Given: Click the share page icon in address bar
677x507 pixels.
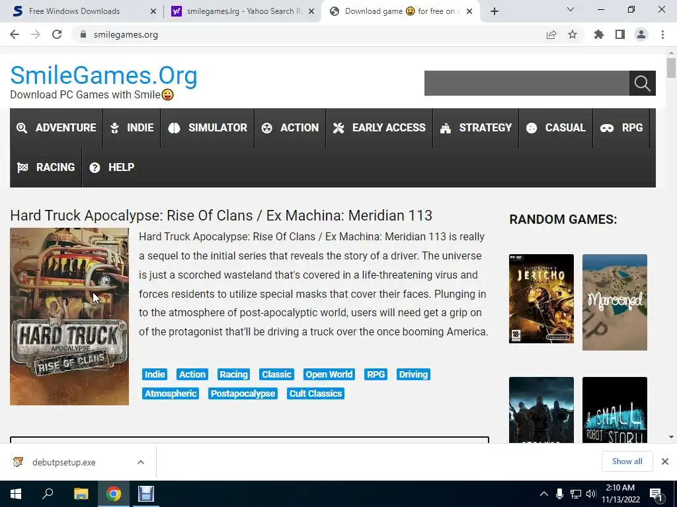Looking at the screenshot, I should [x=551, y=34].
